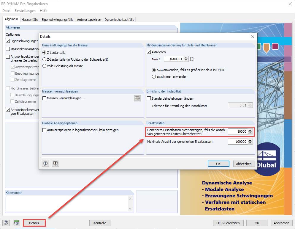
Task: Choose Volle Belastung als Masse
Action: point(45,66)
